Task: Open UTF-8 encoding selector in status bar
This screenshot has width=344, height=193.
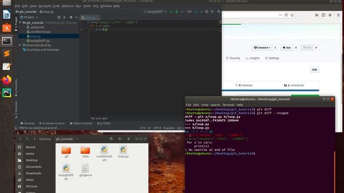Action: click(157, 128)
